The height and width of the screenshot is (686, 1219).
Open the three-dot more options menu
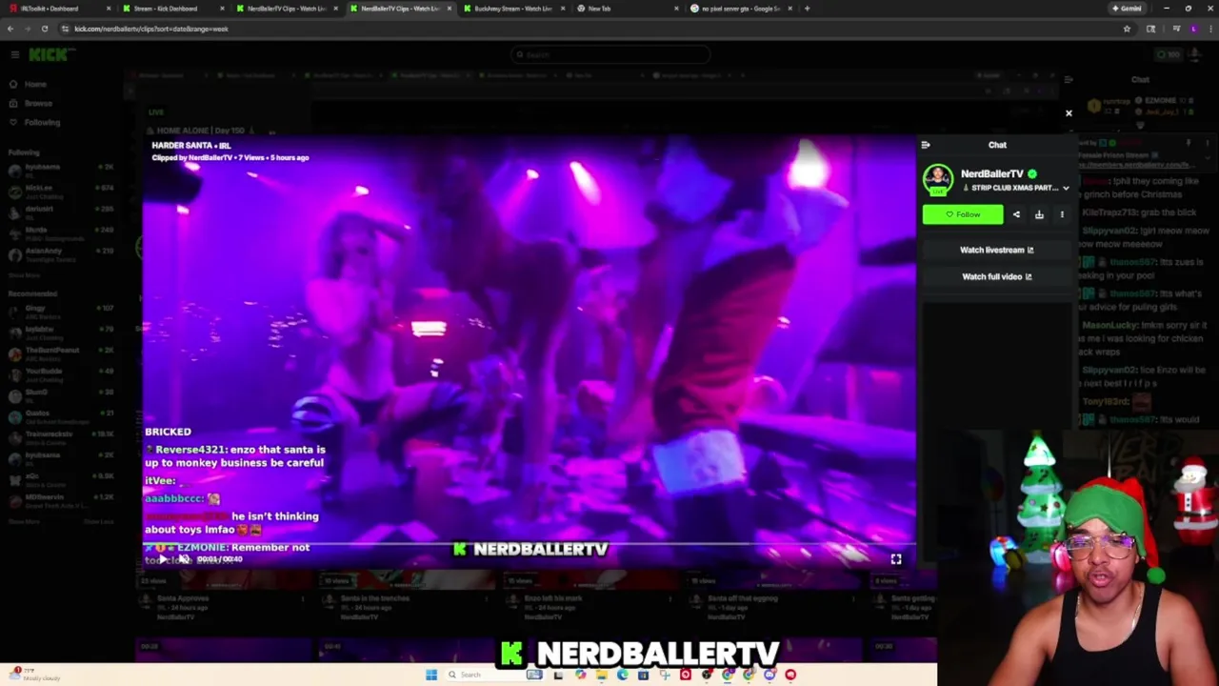(1062, 214)
